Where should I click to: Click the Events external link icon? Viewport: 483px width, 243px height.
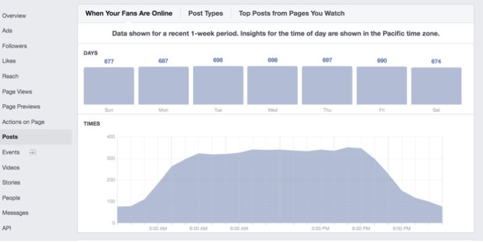(32, 152)
